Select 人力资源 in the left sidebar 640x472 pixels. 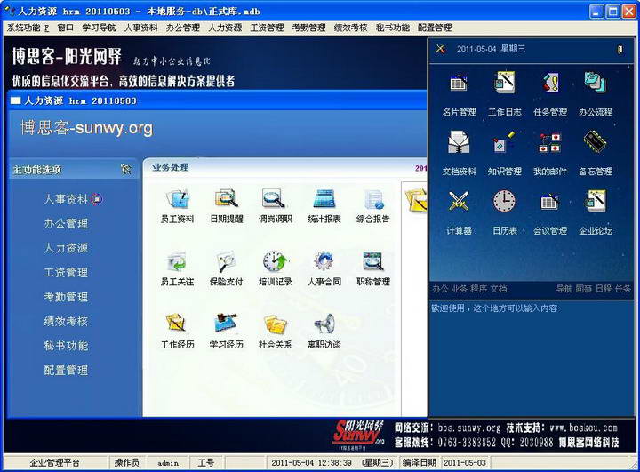pos(66,248)
